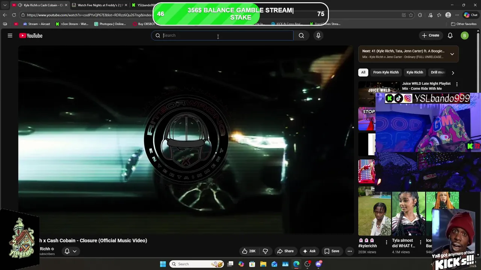The width and height of the screenshot is (481, 270).
Task: Click the Ask button below the video
Action: pyautogui.click(x=309, y=251)
